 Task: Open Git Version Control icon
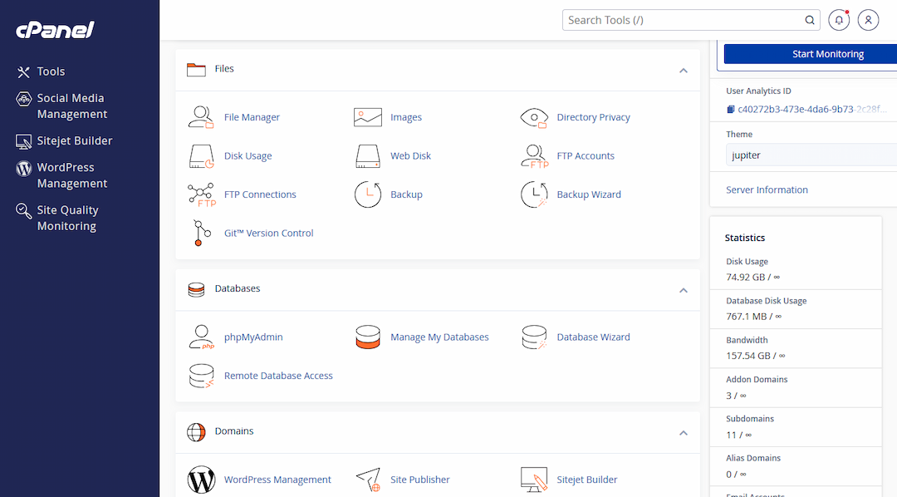click(201, 233)
